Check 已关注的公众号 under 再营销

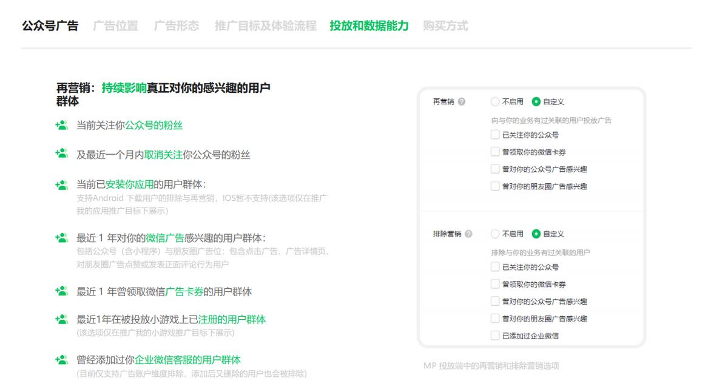[496, 135]
